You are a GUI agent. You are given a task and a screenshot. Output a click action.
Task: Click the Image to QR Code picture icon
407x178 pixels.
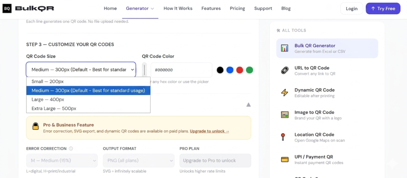pos(285,115)
